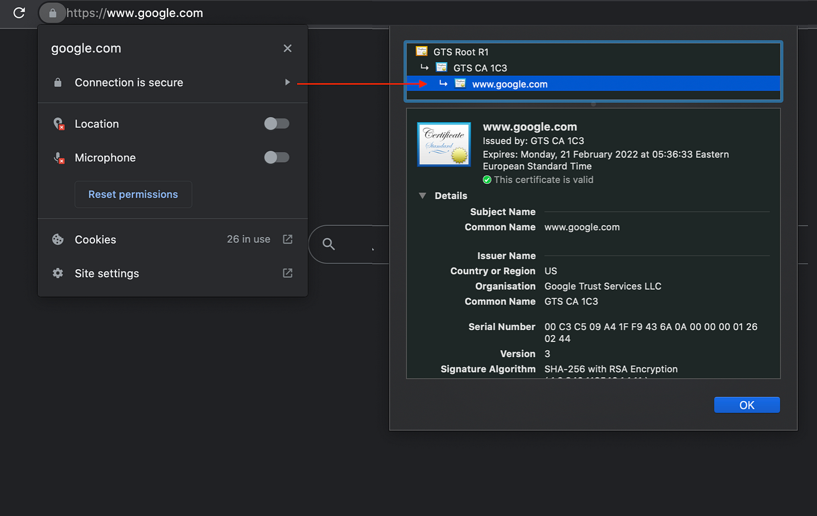The image size is (817, 516).
Task: Click the Cookies icon
Action: (58, 239)
